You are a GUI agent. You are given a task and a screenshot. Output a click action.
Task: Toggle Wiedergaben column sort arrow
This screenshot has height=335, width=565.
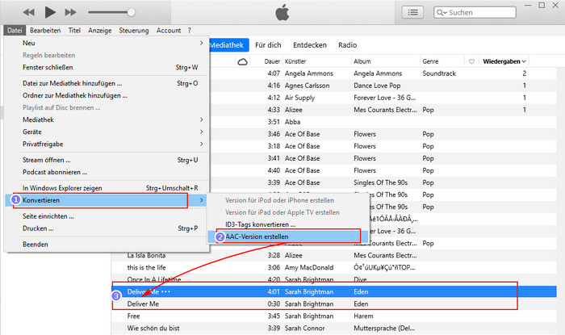pos(524,61)
